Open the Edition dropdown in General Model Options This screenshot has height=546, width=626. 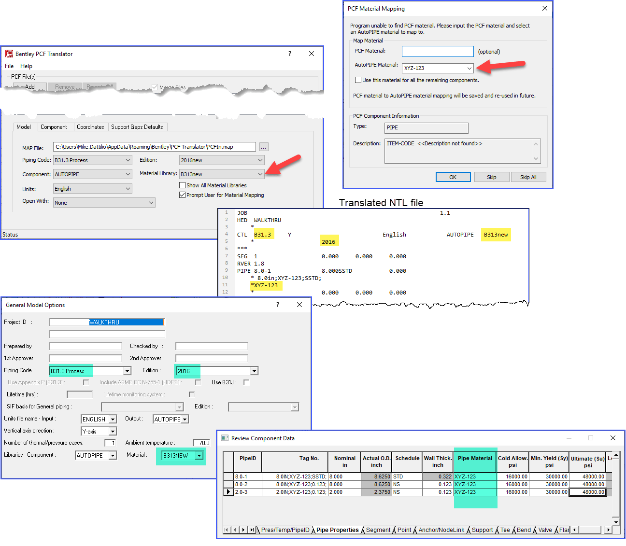[x=255, y=370]
